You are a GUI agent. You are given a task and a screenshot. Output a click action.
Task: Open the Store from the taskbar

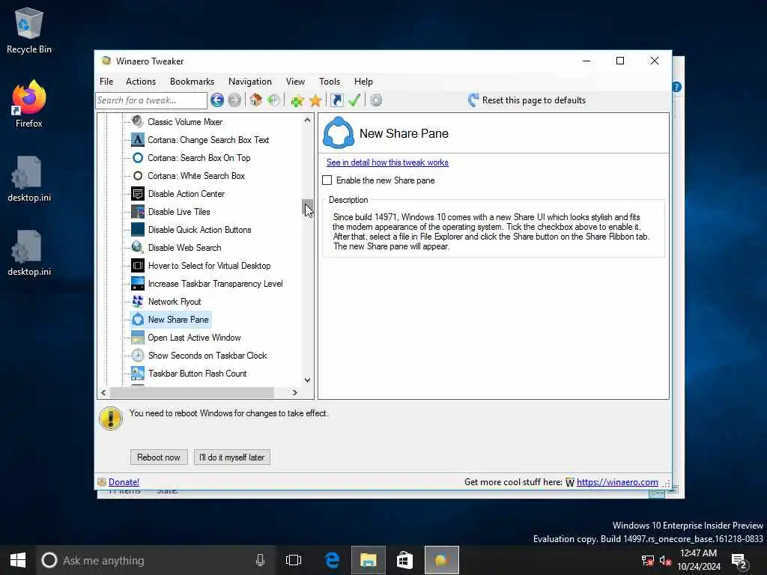(x=404, y=560)
